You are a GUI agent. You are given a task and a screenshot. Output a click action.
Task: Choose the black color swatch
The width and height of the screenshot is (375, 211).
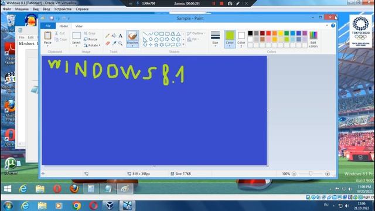(x=250, y=33)
